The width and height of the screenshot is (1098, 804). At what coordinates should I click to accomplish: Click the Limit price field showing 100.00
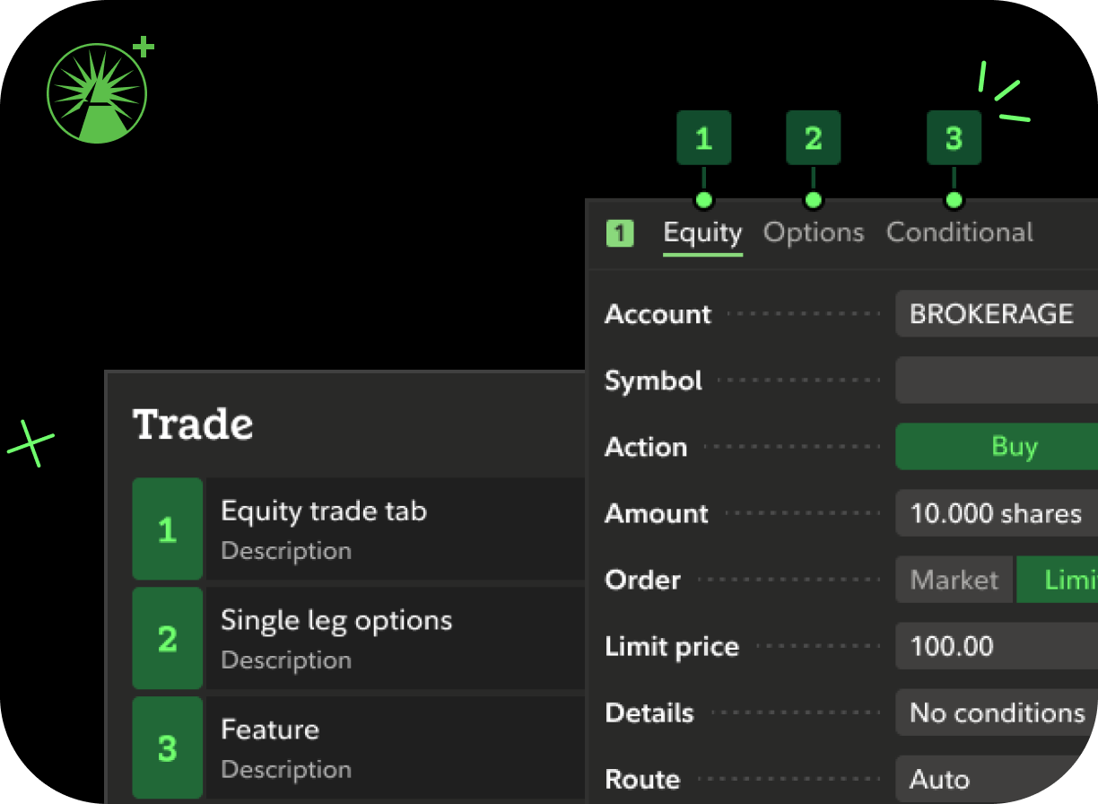[x=996, y=647]
